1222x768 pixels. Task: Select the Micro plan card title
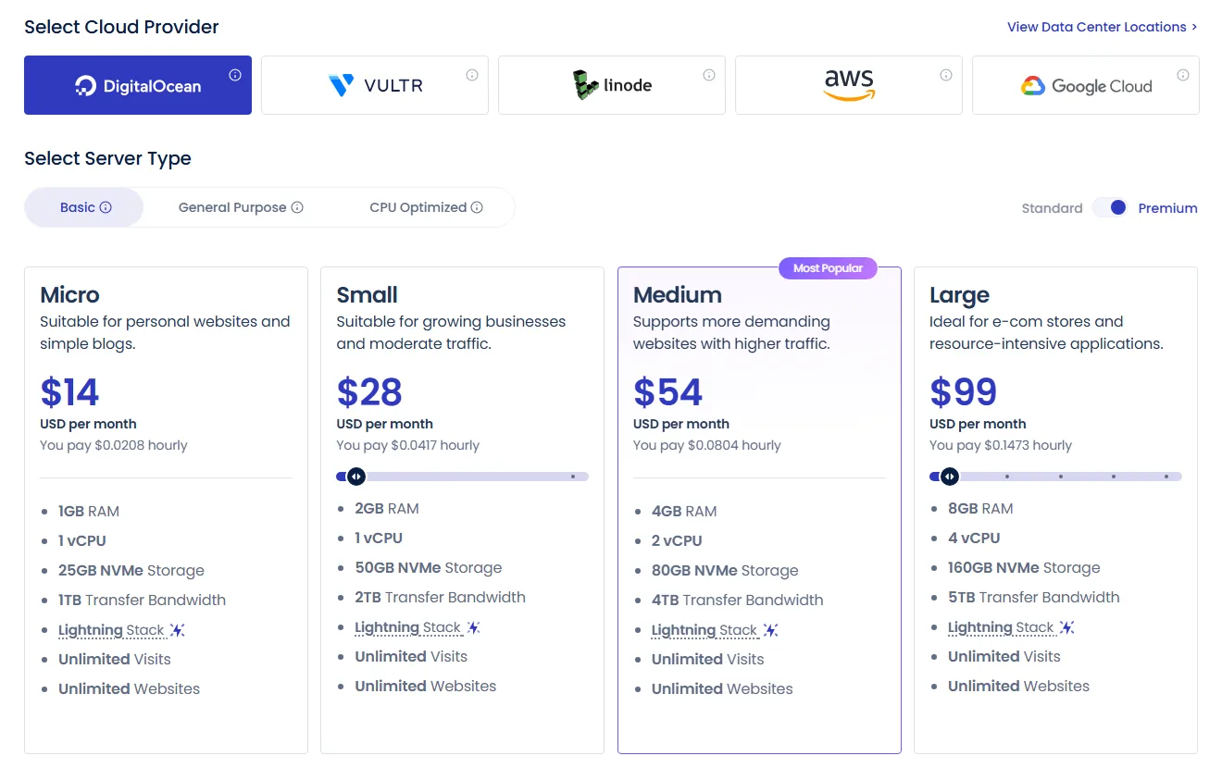pyautogui.click(x=69, y=295)
